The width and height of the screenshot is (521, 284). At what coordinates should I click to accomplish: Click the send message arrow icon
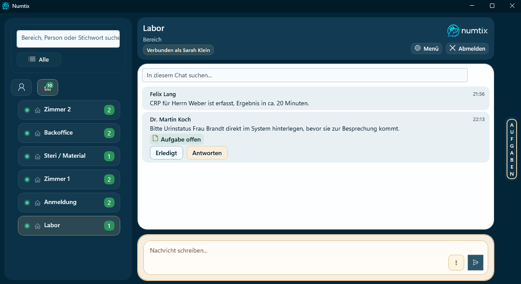point(476,263)
